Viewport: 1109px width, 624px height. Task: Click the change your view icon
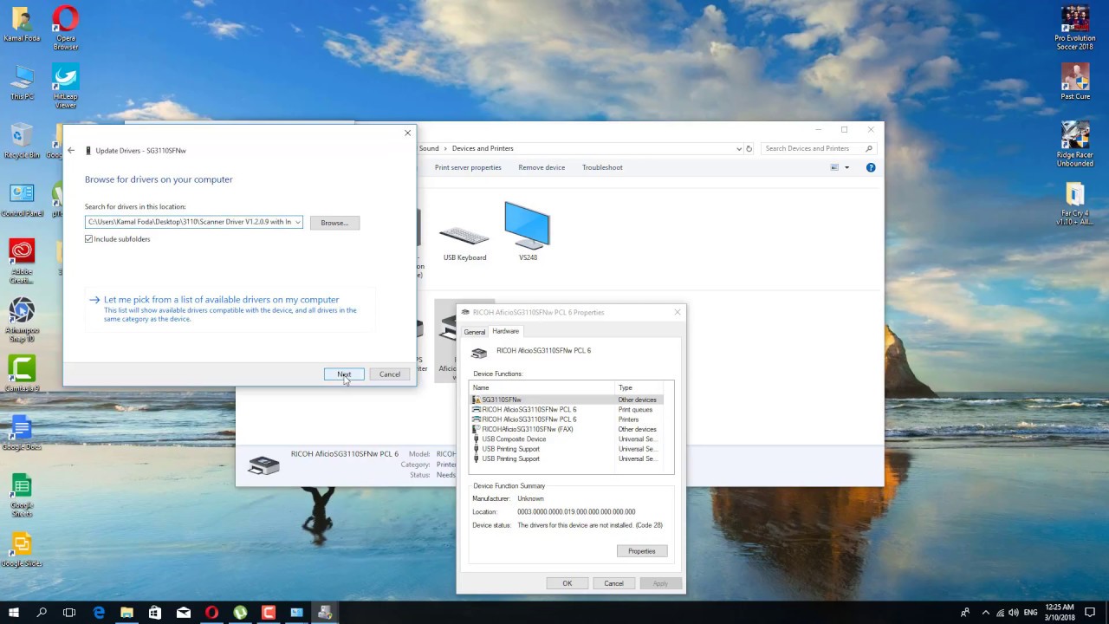834,167
